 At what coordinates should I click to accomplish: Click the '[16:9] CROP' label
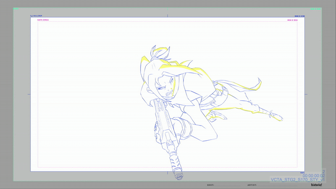point(37,16)
